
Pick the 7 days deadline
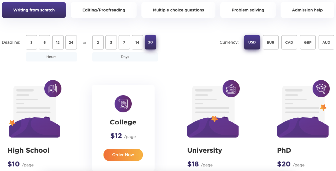point(124,42)
